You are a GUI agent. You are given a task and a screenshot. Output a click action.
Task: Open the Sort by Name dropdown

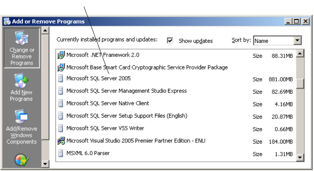(297, 41)
